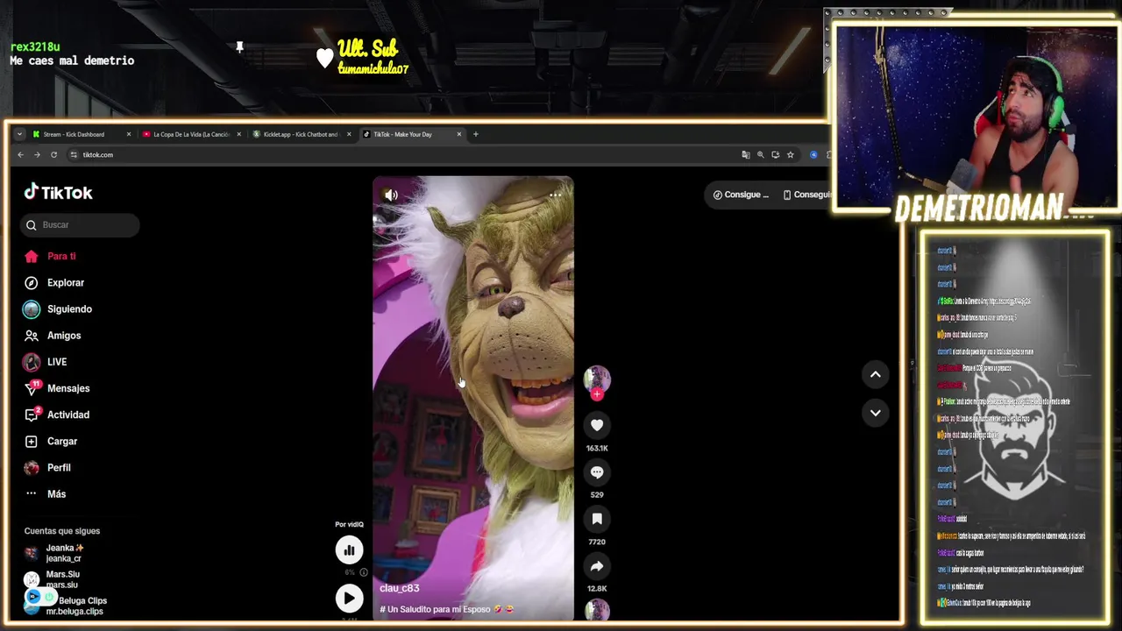1122x631 pixels.
Task: Reload the tiktok.com page
Action: 53,154
